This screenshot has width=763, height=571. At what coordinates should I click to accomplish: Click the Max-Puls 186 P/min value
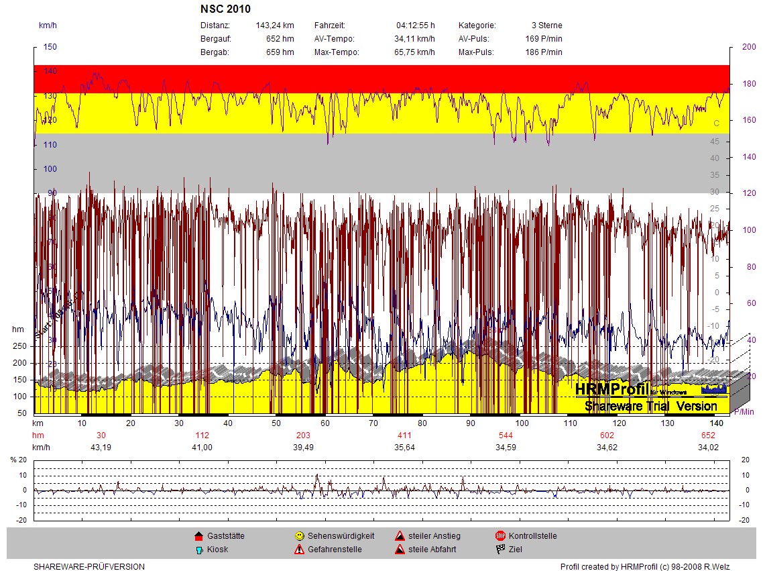[543, 52]
